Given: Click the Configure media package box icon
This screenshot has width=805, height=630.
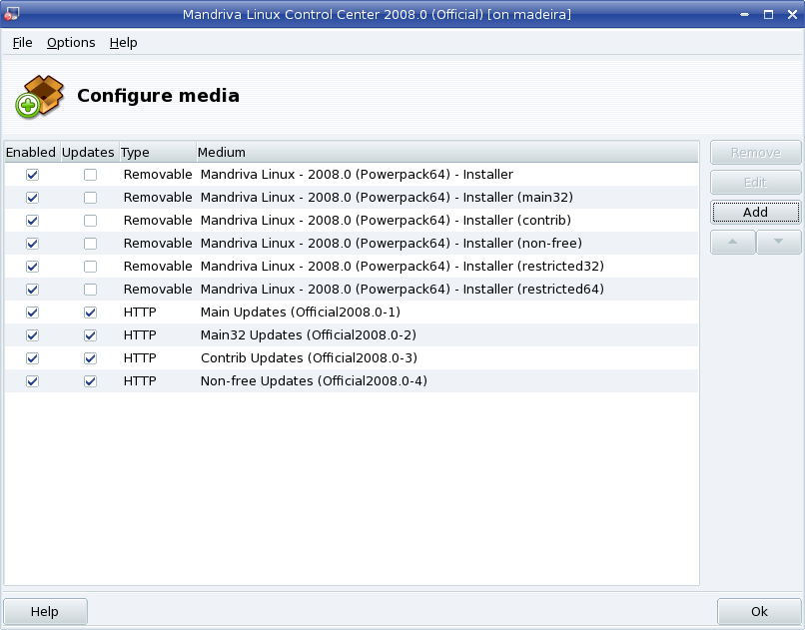Looking at the screenshot, I should tap(40, 96).
